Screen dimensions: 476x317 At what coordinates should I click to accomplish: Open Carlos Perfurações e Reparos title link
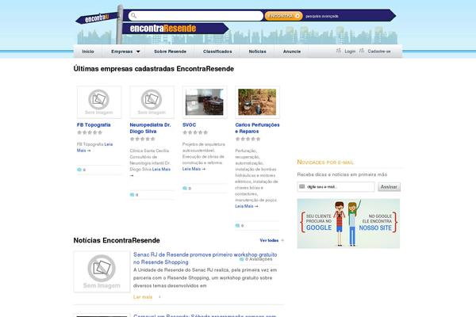click(x=257, y=128)
